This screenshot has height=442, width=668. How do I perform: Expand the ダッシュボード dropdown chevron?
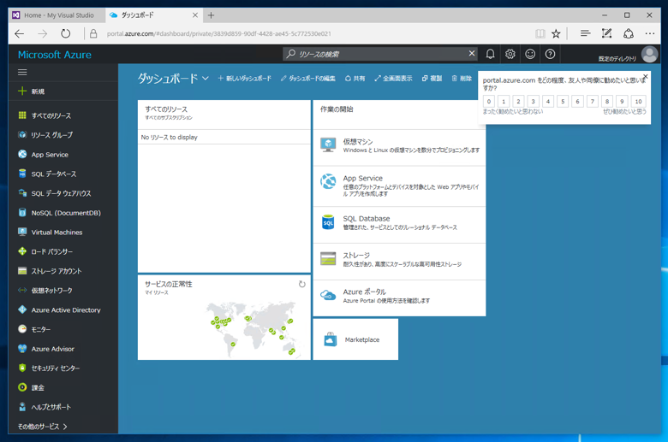(x=206, y=79)
